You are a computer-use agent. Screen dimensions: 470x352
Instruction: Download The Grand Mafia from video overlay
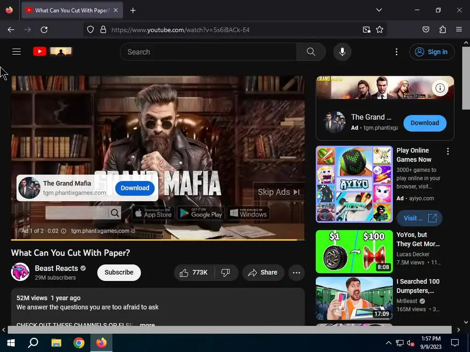click(x=135, y=188)
